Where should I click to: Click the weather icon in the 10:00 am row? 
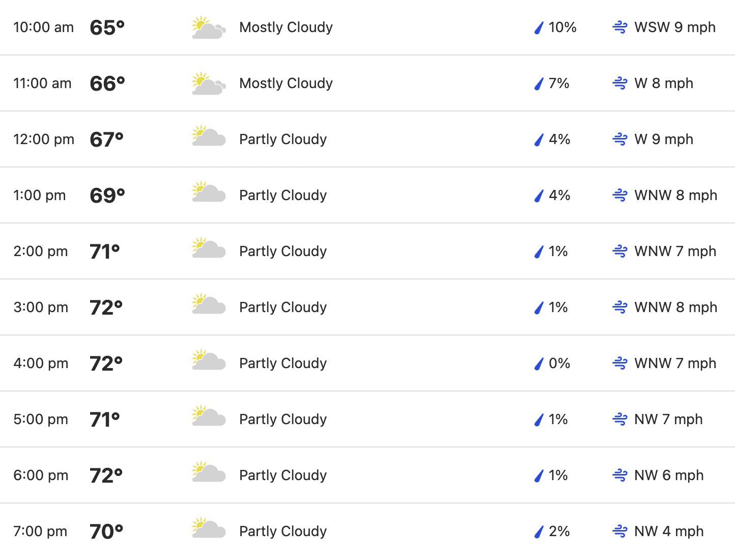(209, 27)
